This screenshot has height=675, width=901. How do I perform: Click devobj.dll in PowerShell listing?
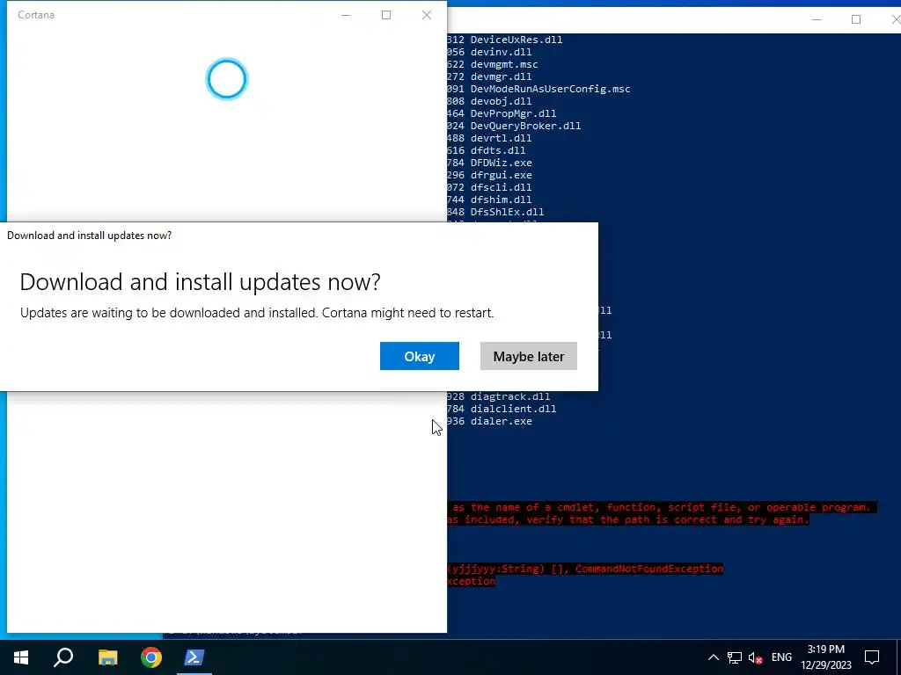501,101
